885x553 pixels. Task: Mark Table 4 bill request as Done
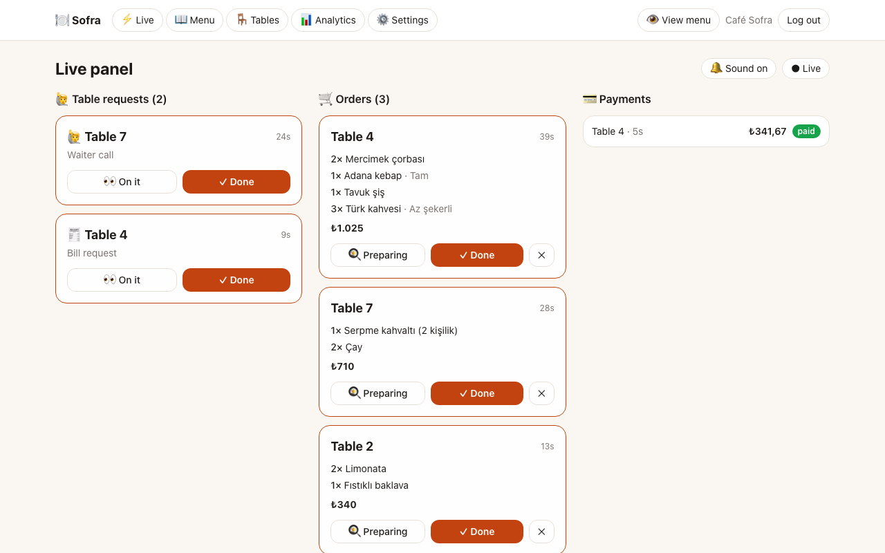coord(236,280)
